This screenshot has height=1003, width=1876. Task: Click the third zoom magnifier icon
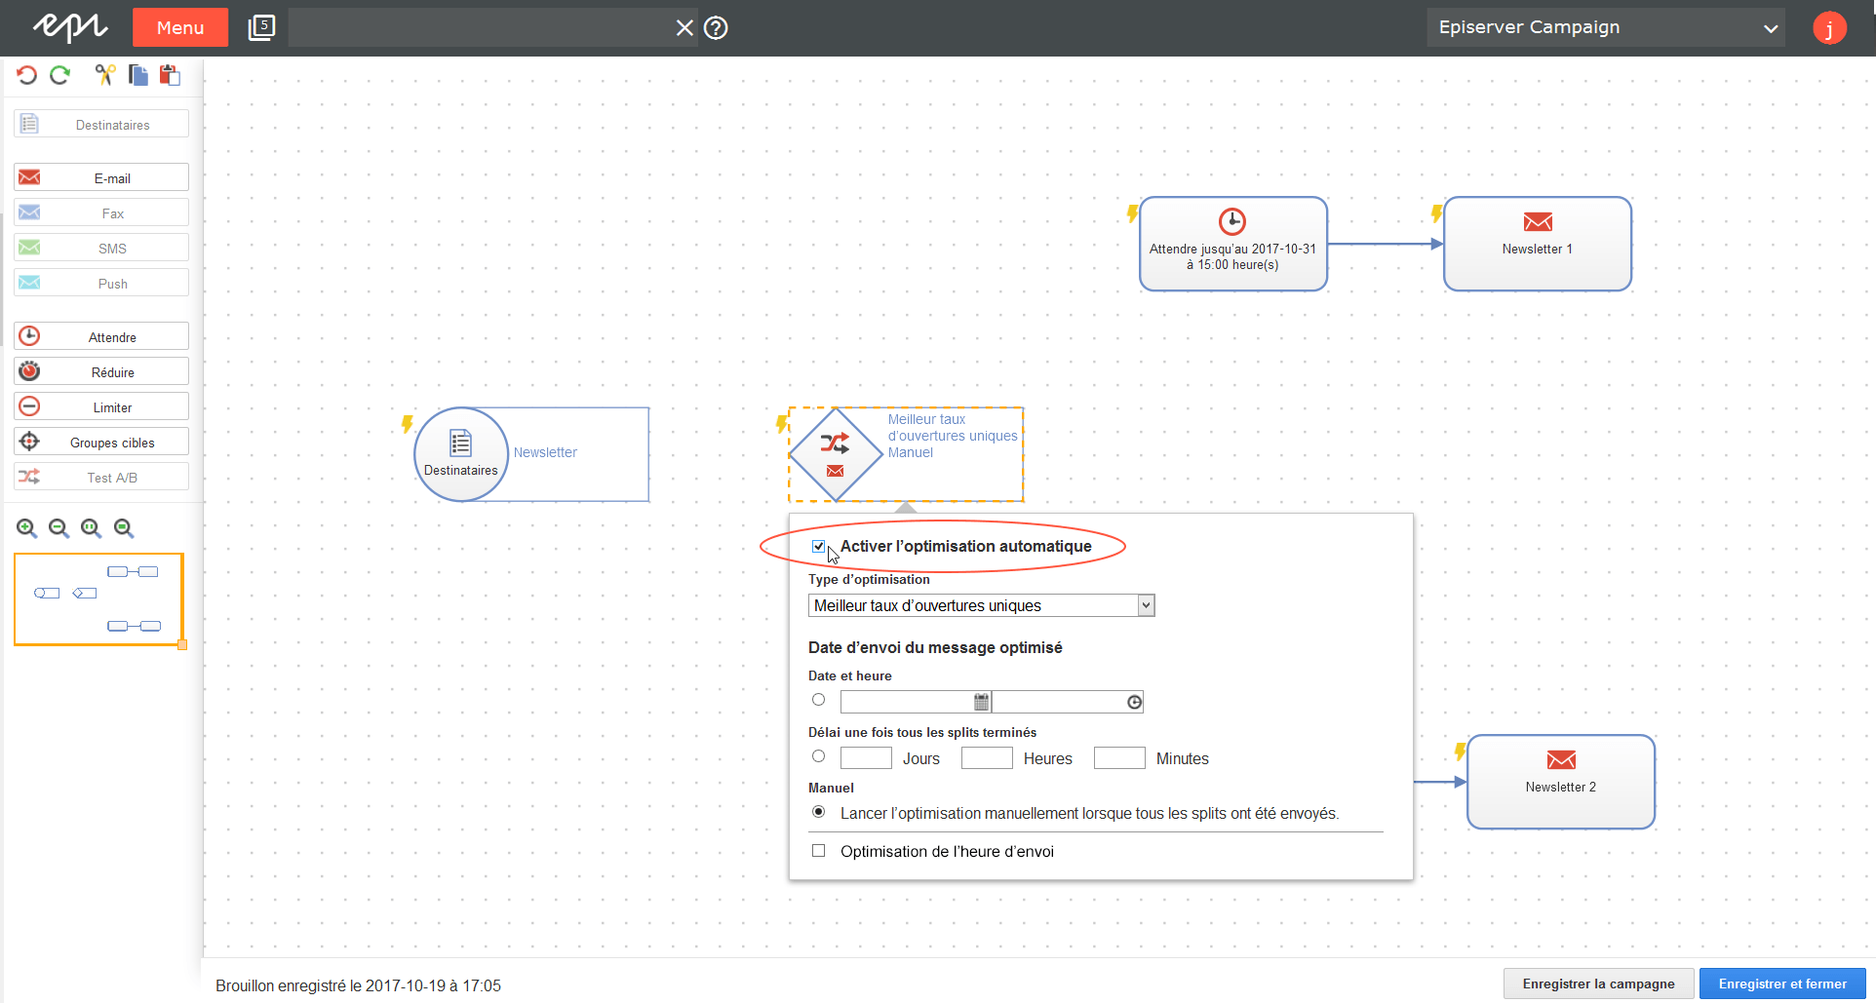[x=92, y=528]
